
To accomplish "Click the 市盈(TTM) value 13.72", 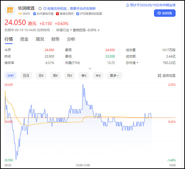I will pyautogui.click(x=111, y=63).
